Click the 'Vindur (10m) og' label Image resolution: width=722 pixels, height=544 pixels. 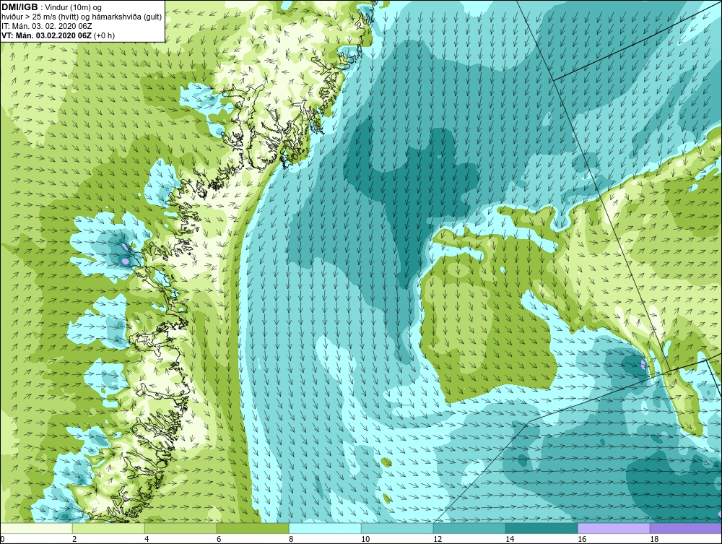click(x=73, y=8)
